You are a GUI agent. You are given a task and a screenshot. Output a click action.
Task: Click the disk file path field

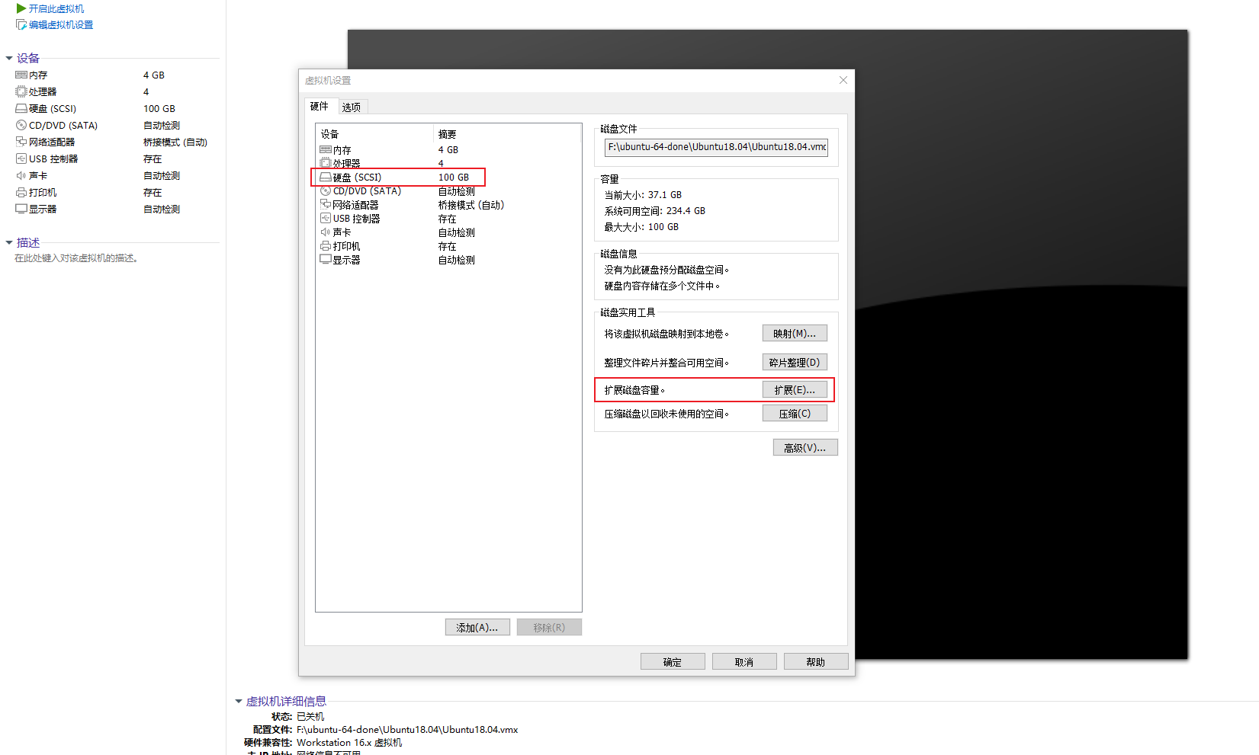tap(716, 147)
